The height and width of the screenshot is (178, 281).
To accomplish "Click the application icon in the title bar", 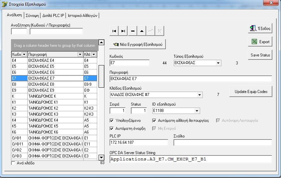I will click(x=4, y=4).
